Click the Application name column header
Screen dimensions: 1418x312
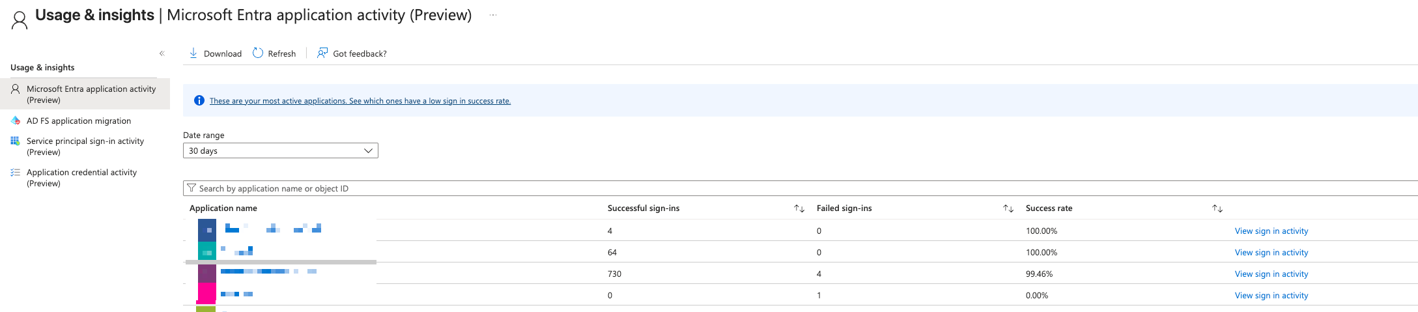point(223,208)
